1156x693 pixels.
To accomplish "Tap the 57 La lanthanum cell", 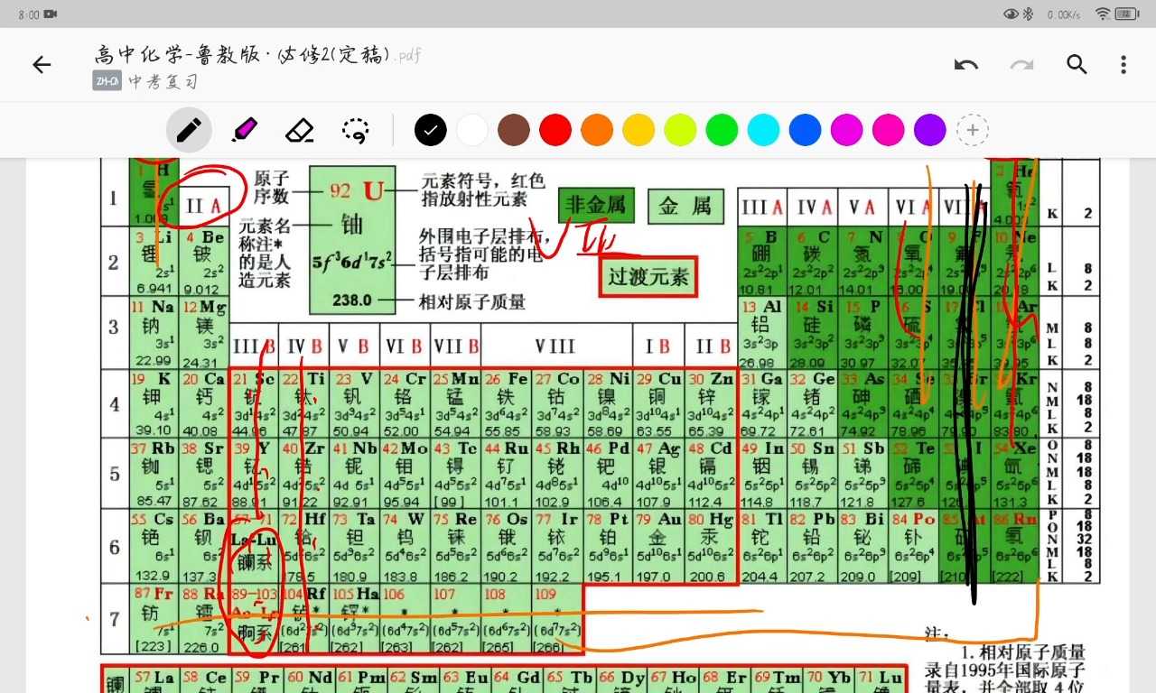I will 153,681.
